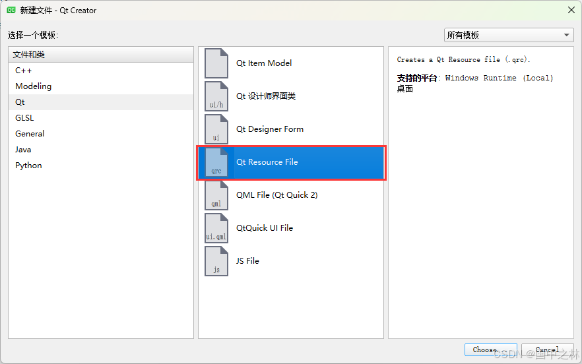Click the Choose... button

(x=491, y=349)
